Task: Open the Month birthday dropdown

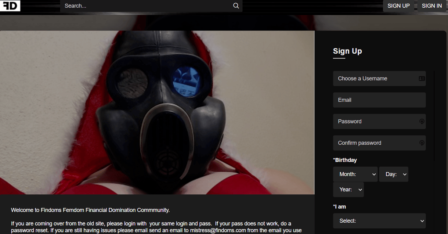Action: (x=355, y=174)
